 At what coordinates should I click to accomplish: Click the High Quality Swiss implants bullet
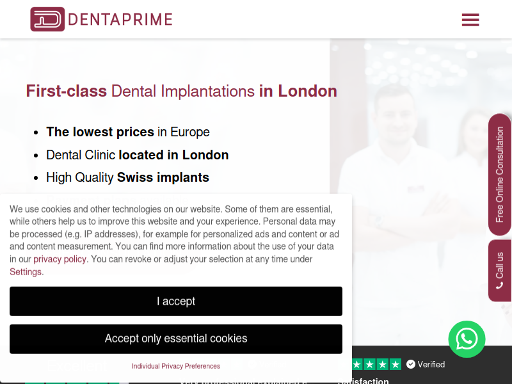(x=127, y=177)
